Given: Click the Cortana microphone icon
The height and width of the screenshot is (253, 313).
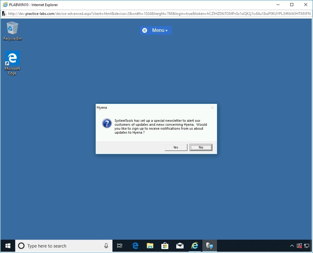Looking at the screenshot, I should click(106, 246).
